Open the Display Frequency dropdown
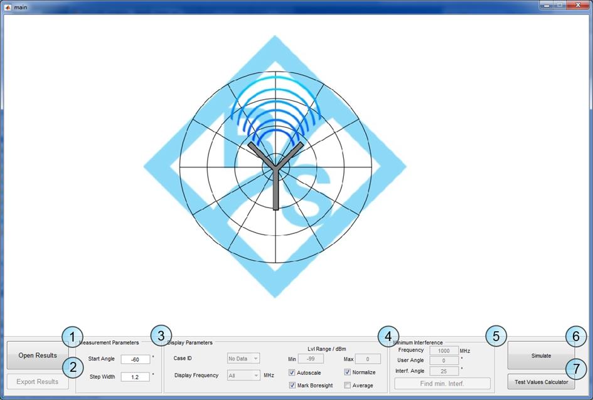Viewport: 593px width, 400px height. tap(243, 376)
